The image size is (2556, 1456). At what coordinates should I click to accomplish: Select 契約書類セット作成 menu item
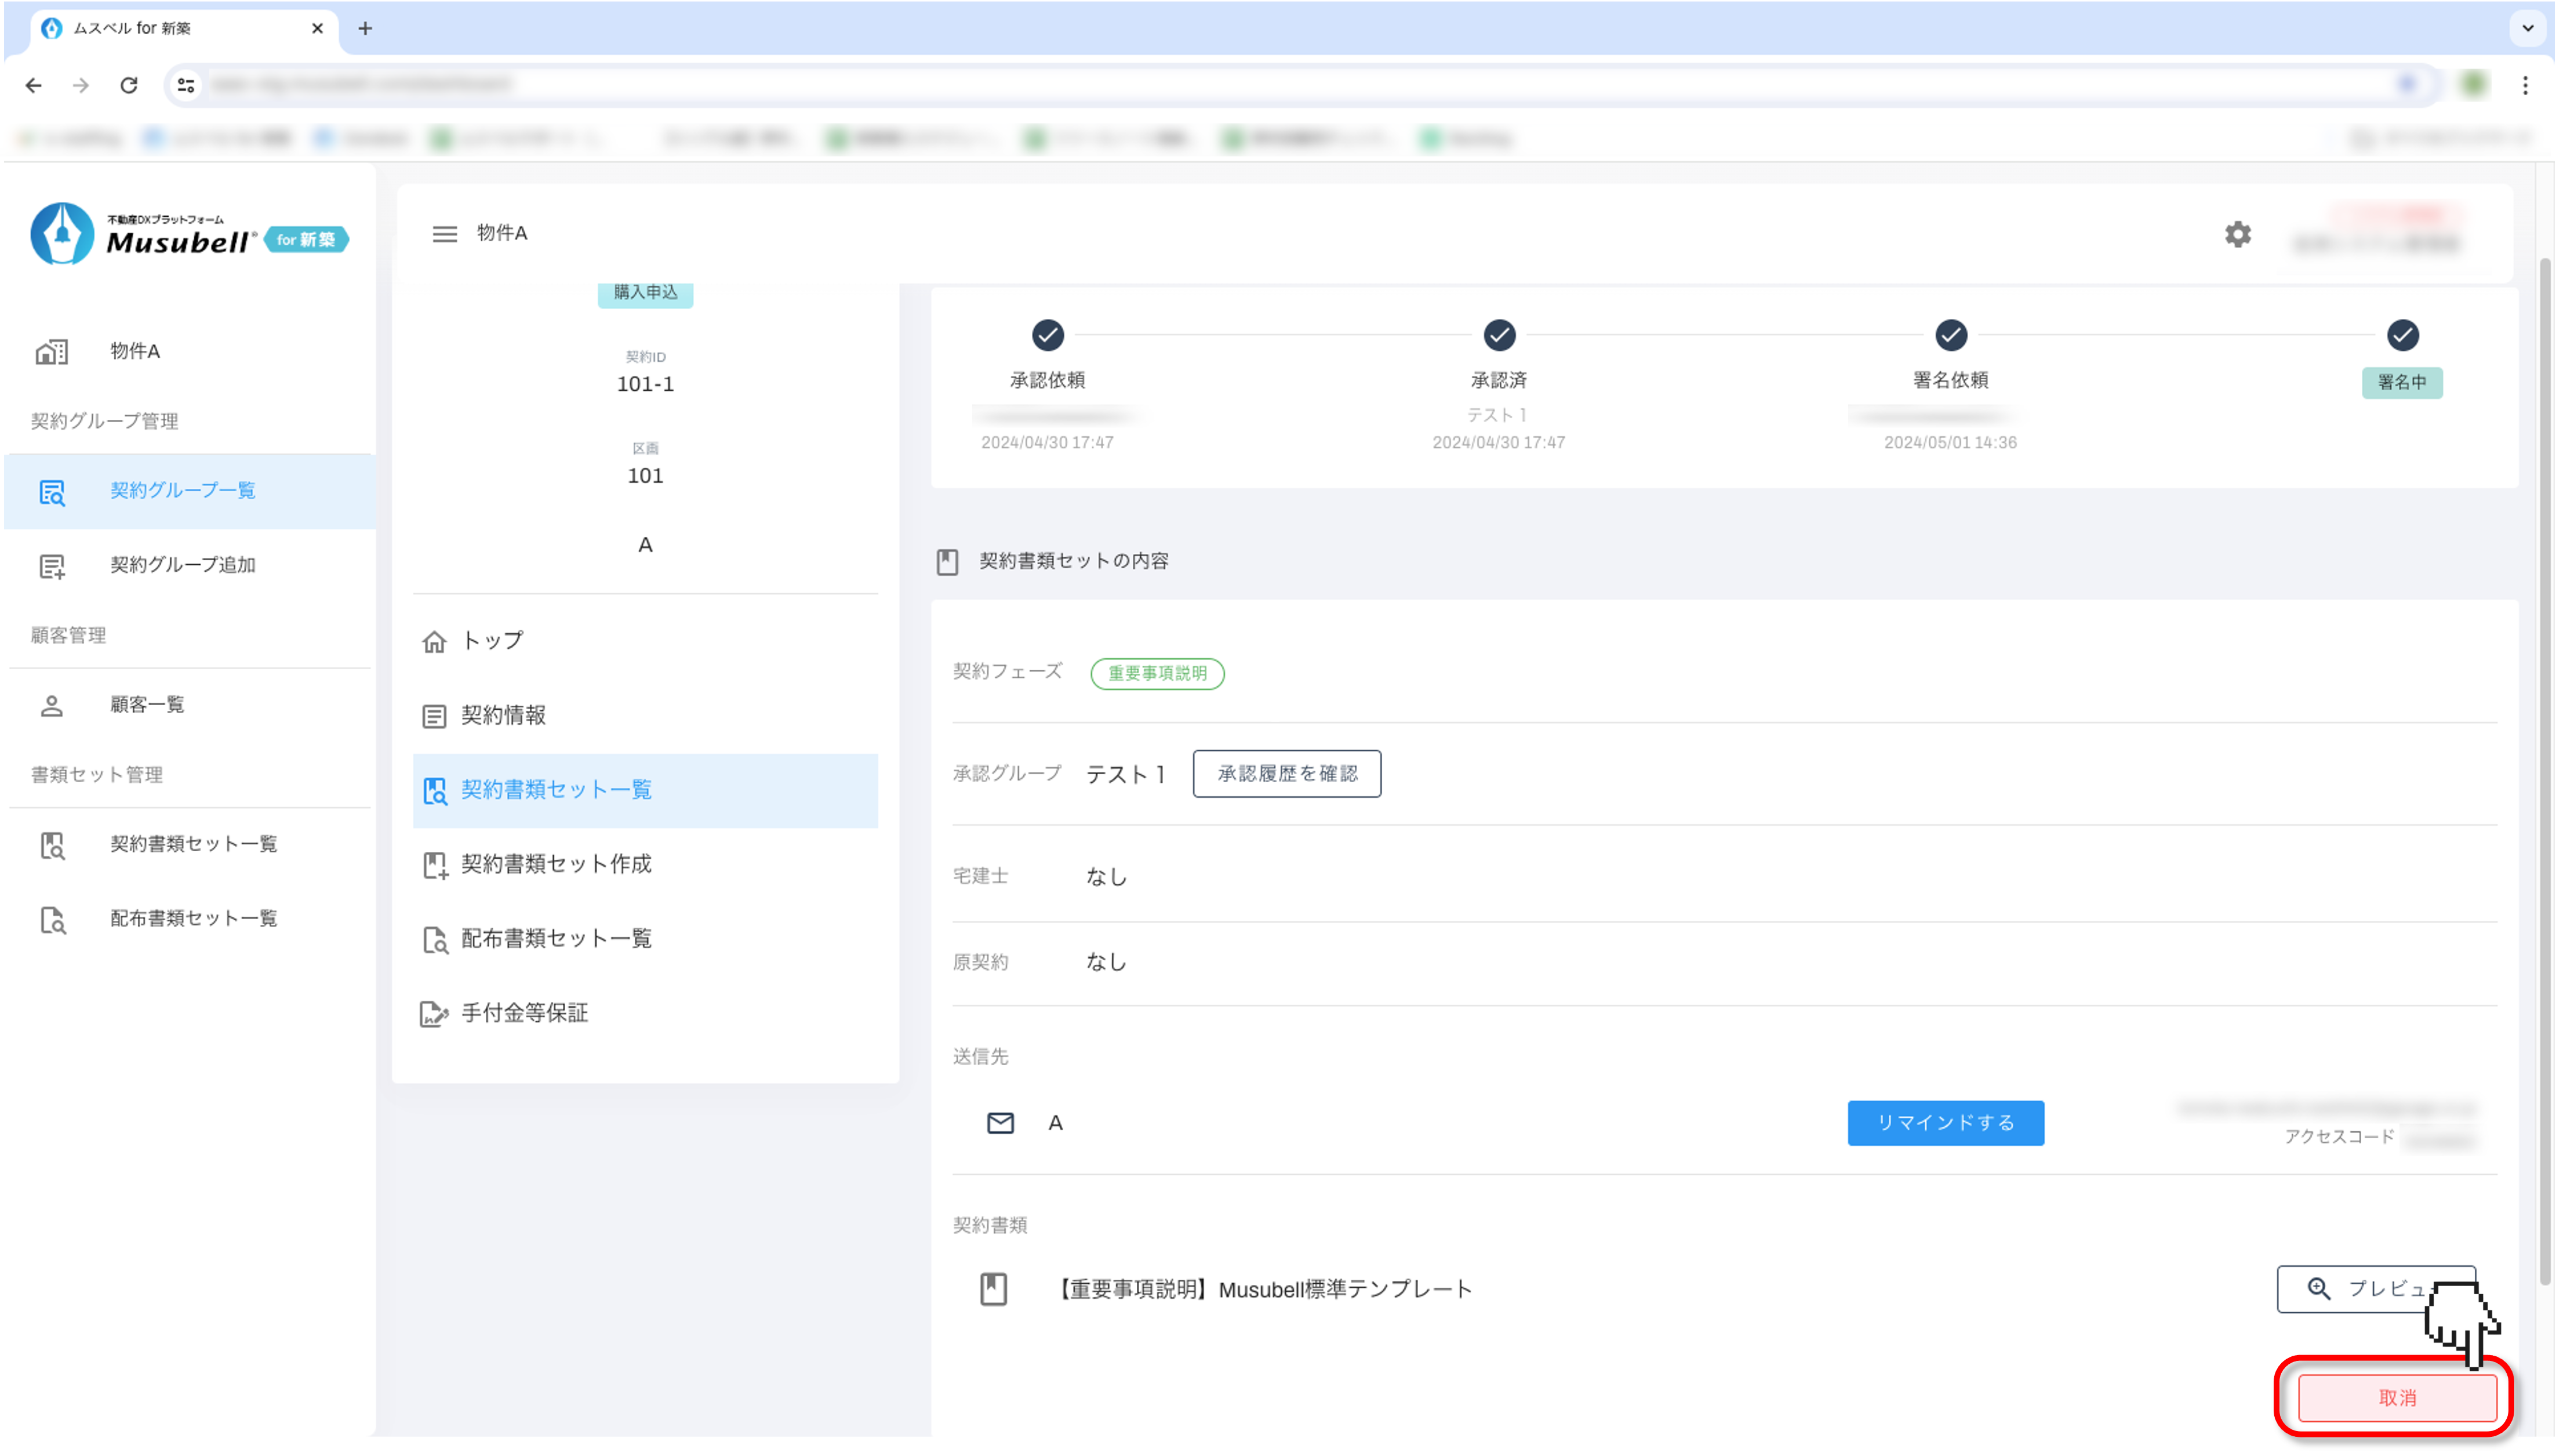pyautogui.click(x=556, y=864)
